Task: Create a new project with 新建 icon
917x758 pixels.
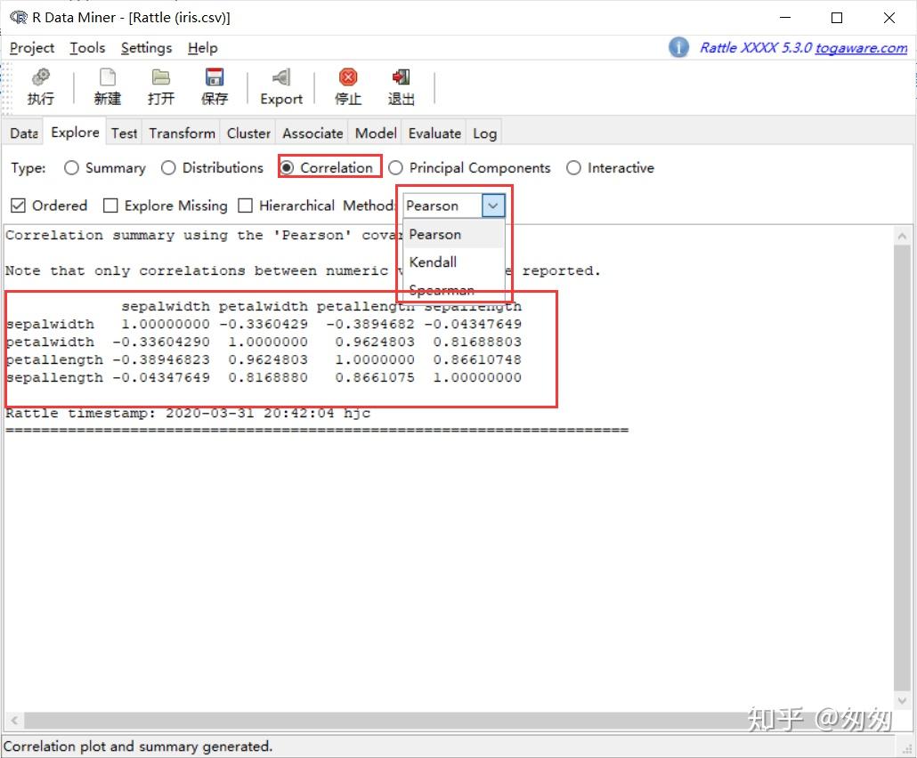Action: click(108, 77)
